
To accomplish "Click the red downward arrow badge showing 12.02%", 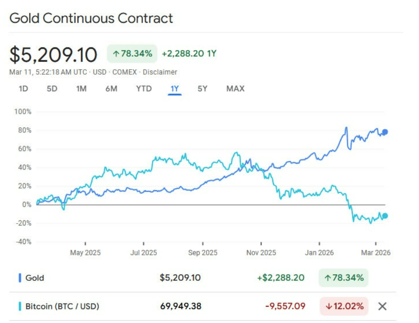I will pyautogui.click(x=344, y=306).
